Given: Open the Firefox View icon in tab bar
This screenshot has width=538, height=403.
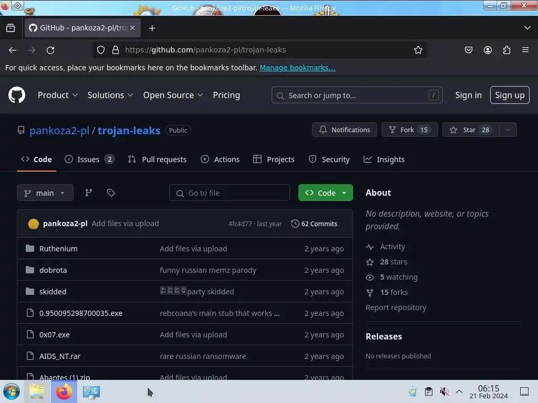Looking at the screenshot, I should click(x=11, y=28).
